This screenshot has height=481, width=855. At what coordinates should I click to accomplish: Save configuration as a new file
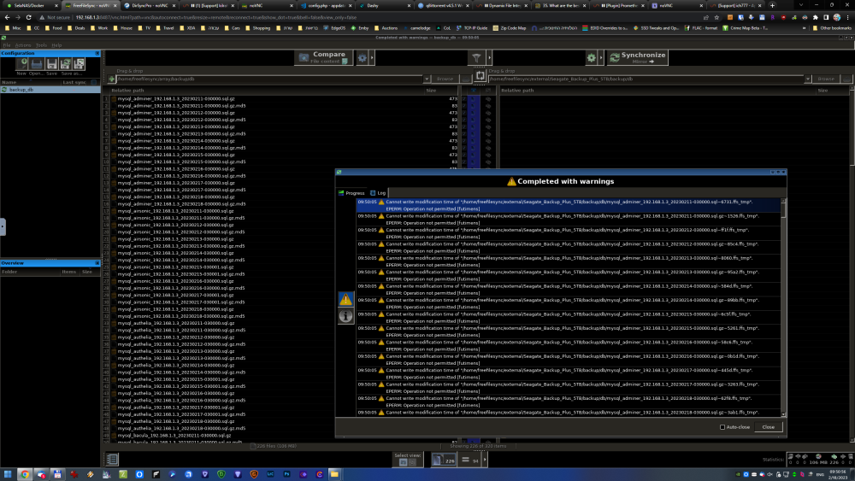66,65
